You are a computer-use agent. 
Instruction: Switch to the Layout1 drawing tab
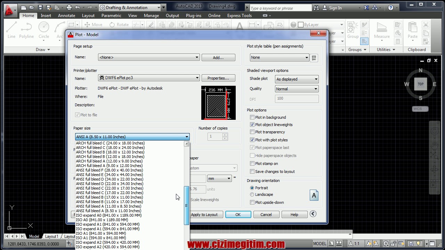click(51, 236)
